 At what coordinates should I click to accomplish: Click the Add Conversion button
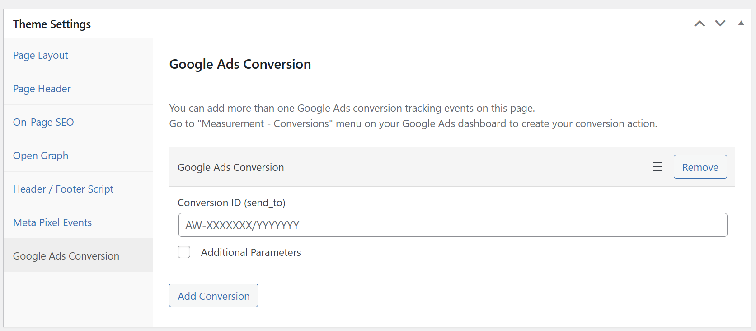coord(213,295)
